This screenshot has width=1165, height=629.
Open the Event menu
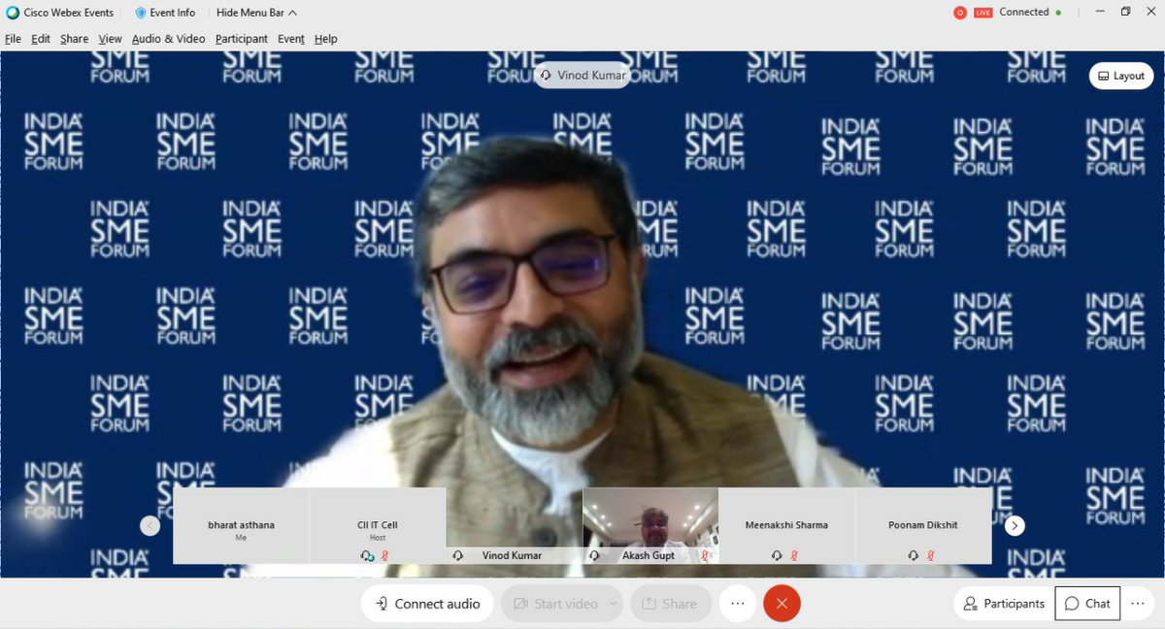(x=291, y=39)
